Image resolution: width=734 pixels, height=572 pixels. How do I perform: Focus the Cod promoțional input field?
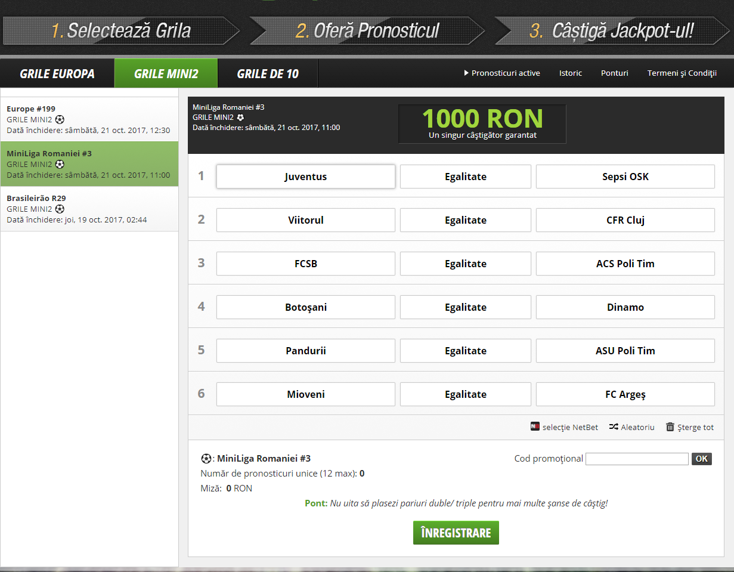(637, 459)
